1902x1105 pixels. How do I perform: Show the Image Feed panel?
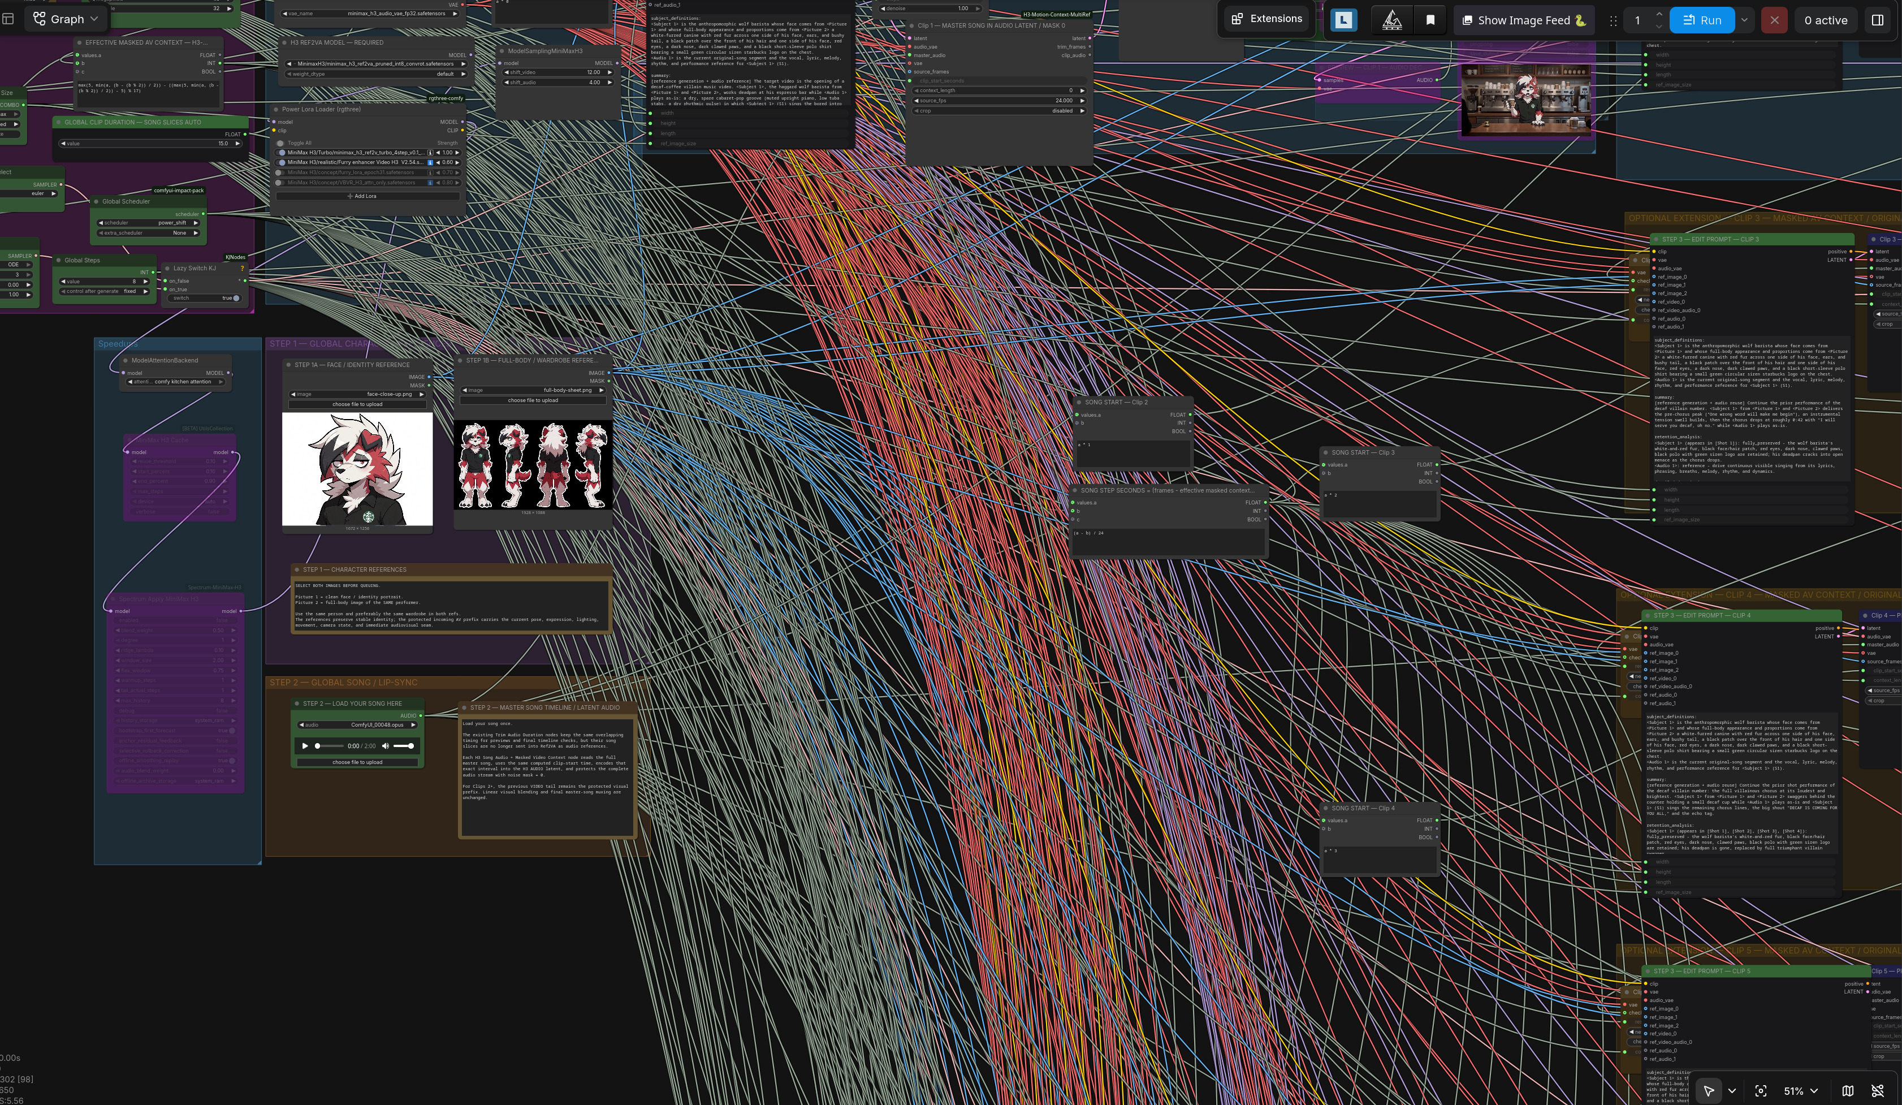tap(1524, 20)
